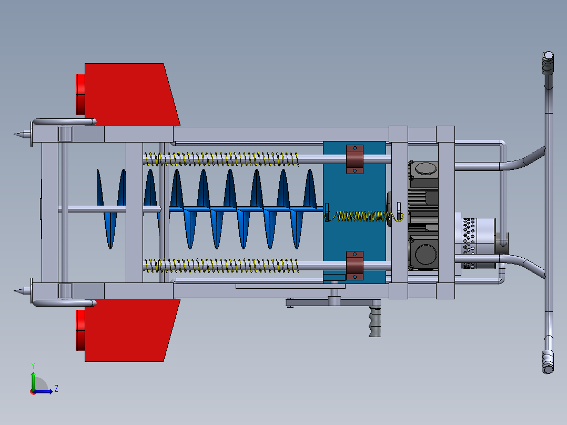Screen dimensions: 567x425
Task: Click the red origin dot of the triad
Action: click(x=33, y=392)
